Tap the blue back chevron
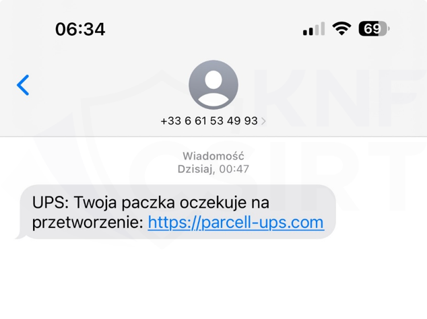 pyautogui.click(x=23, y=85)
